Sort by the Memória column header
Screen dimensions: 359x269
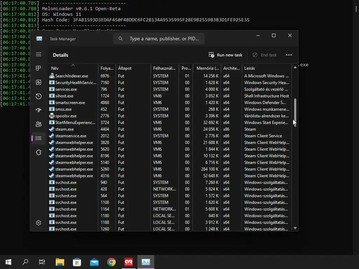pos(207,68)
